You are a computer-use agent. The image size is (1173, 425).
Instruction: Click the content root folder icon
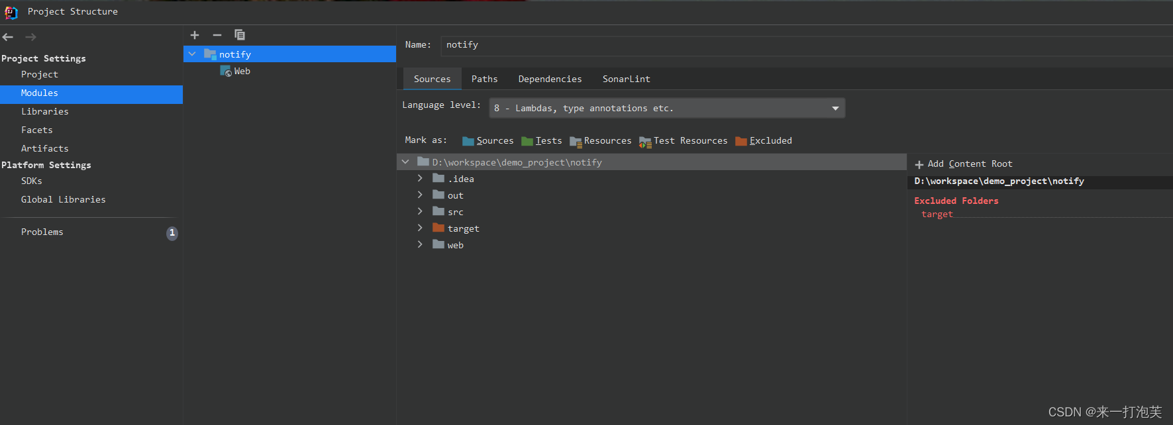[x=423, y=162]
